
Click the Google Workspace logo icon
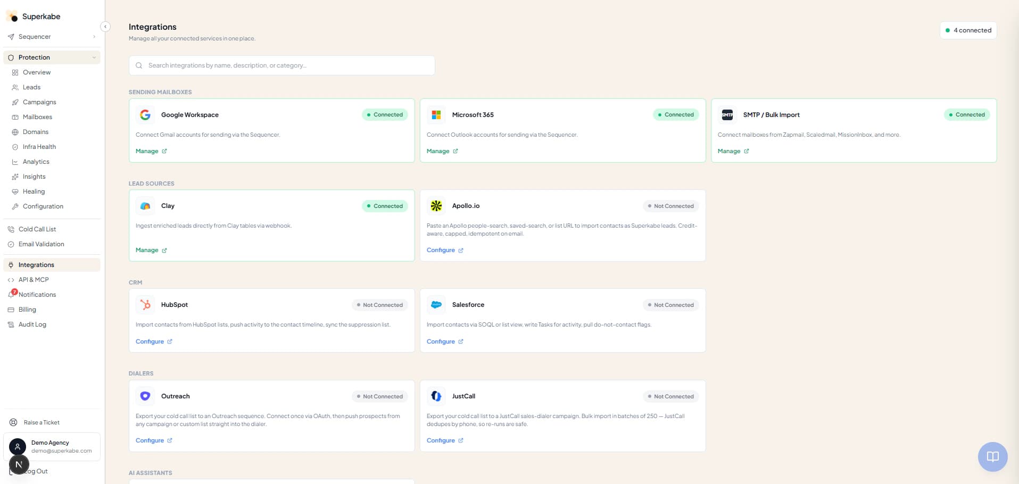[x=145, y=115]
